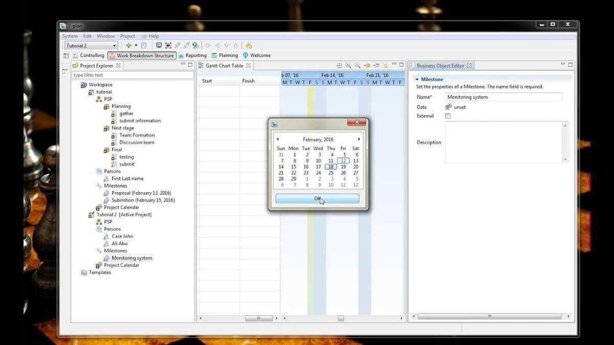Click the green plus add icon
The height and width of the screenshot is (345, 614).
[128, 45]
